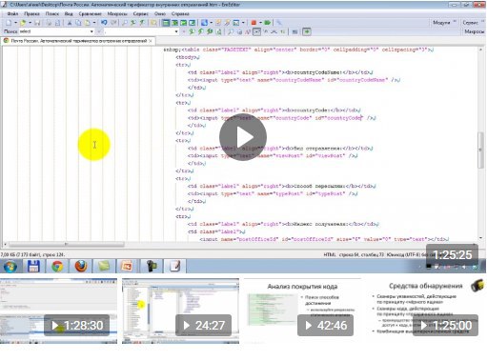487x361 pixels.
Task: Open Firefox from the taskbar
Action: tap(81, 266)
